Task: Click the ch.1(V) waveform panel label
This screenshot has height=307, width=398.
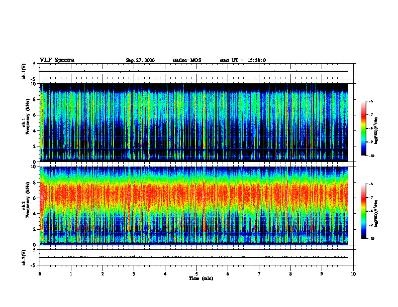Action: (x=24, y=71)
